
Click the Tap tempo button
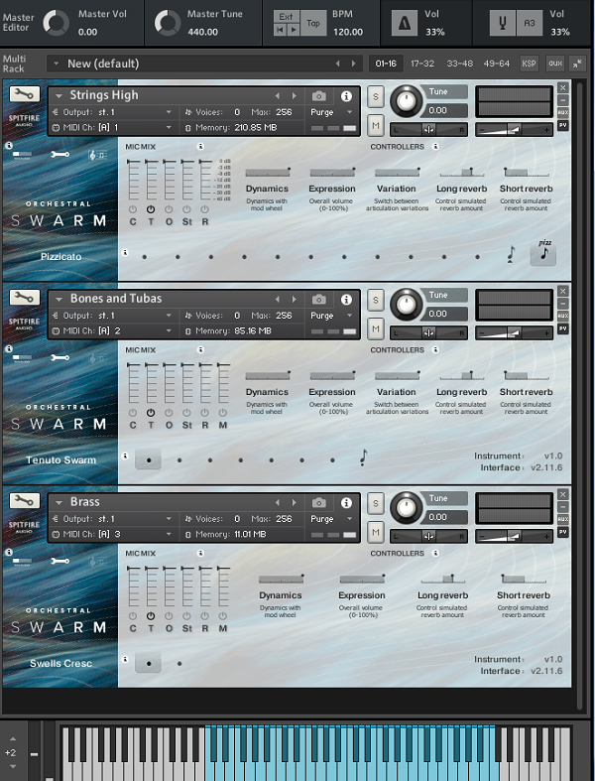pos(313,23)
